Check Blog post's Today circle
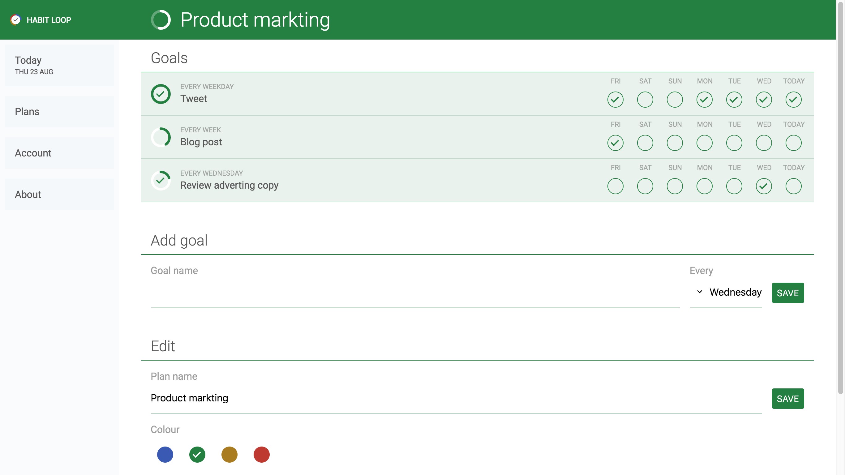This screenshot has height=475, width=845. click(x=793, y=143)
